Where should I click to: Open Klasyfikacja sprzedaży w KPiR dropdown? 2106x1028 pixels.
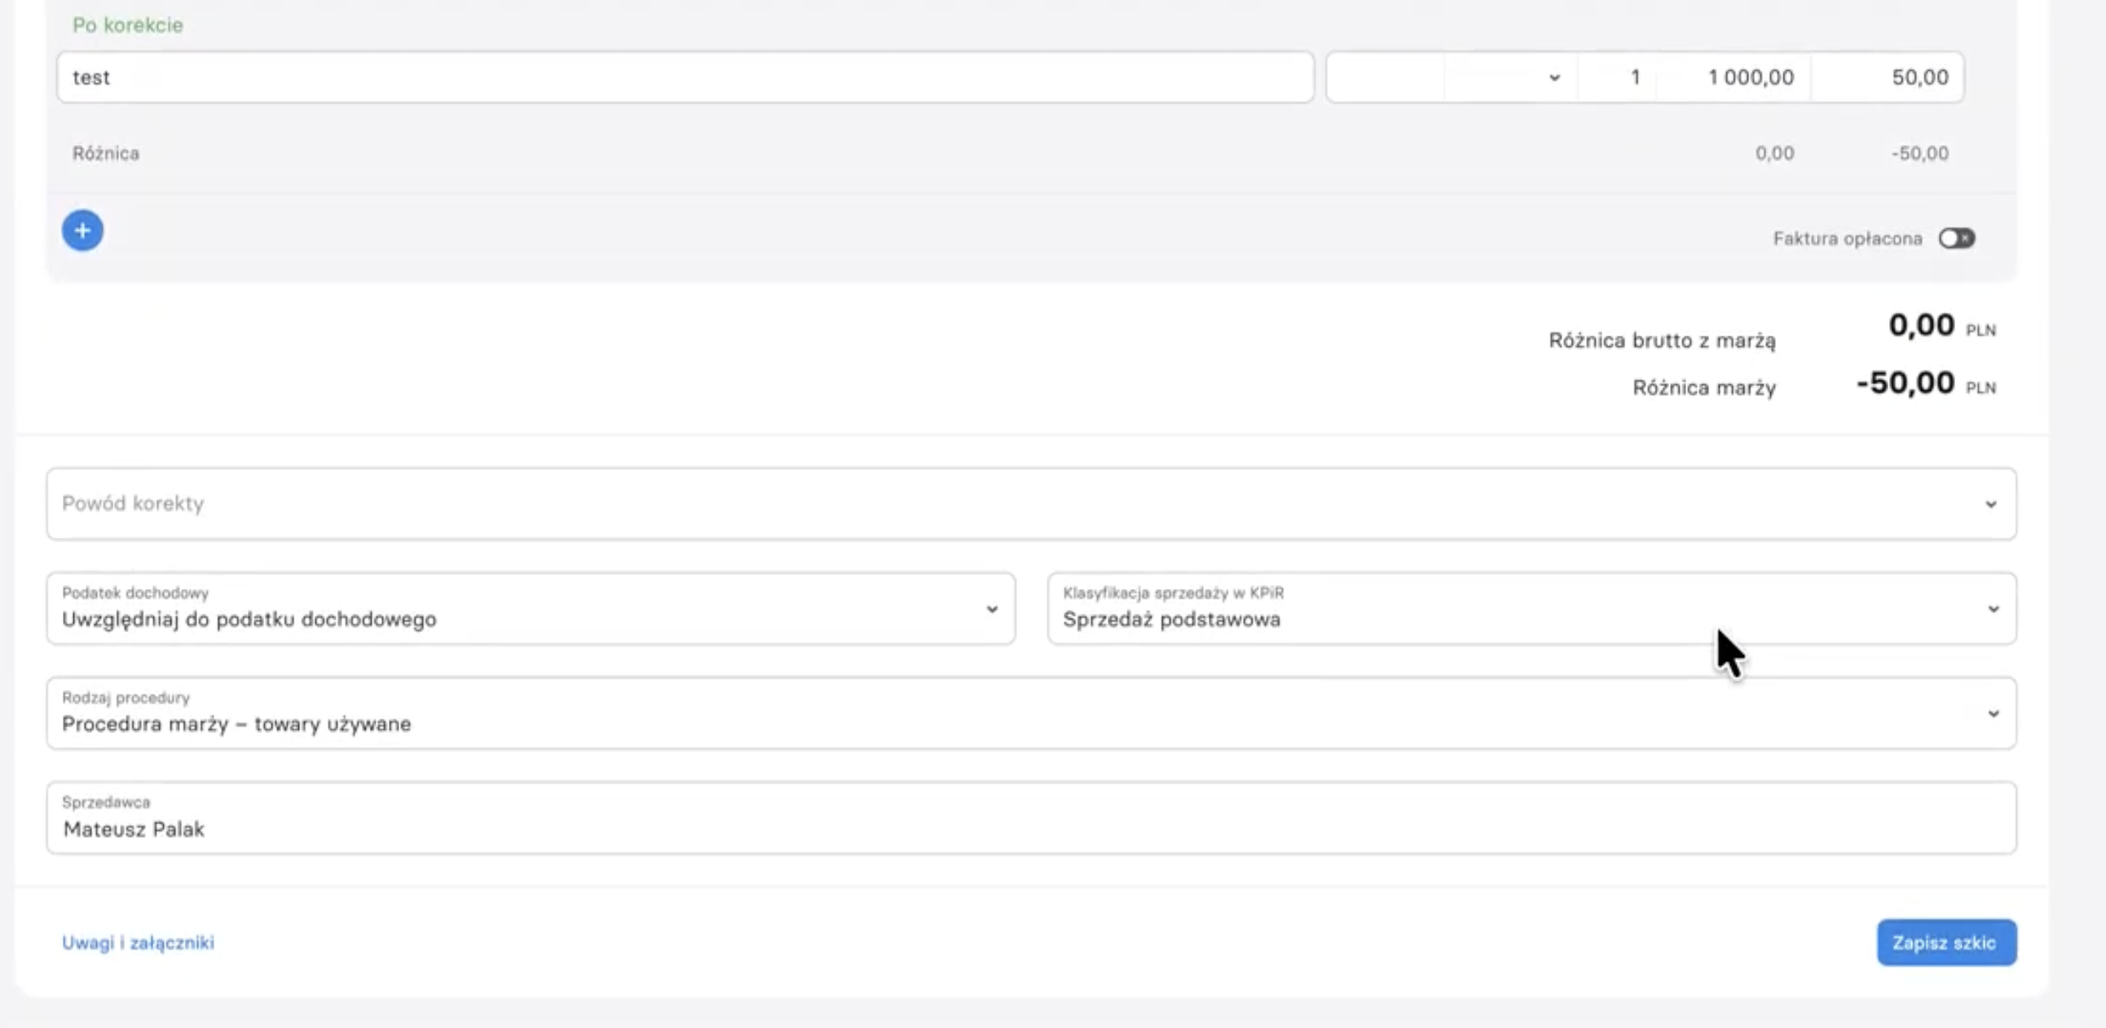coord(1531,608)
